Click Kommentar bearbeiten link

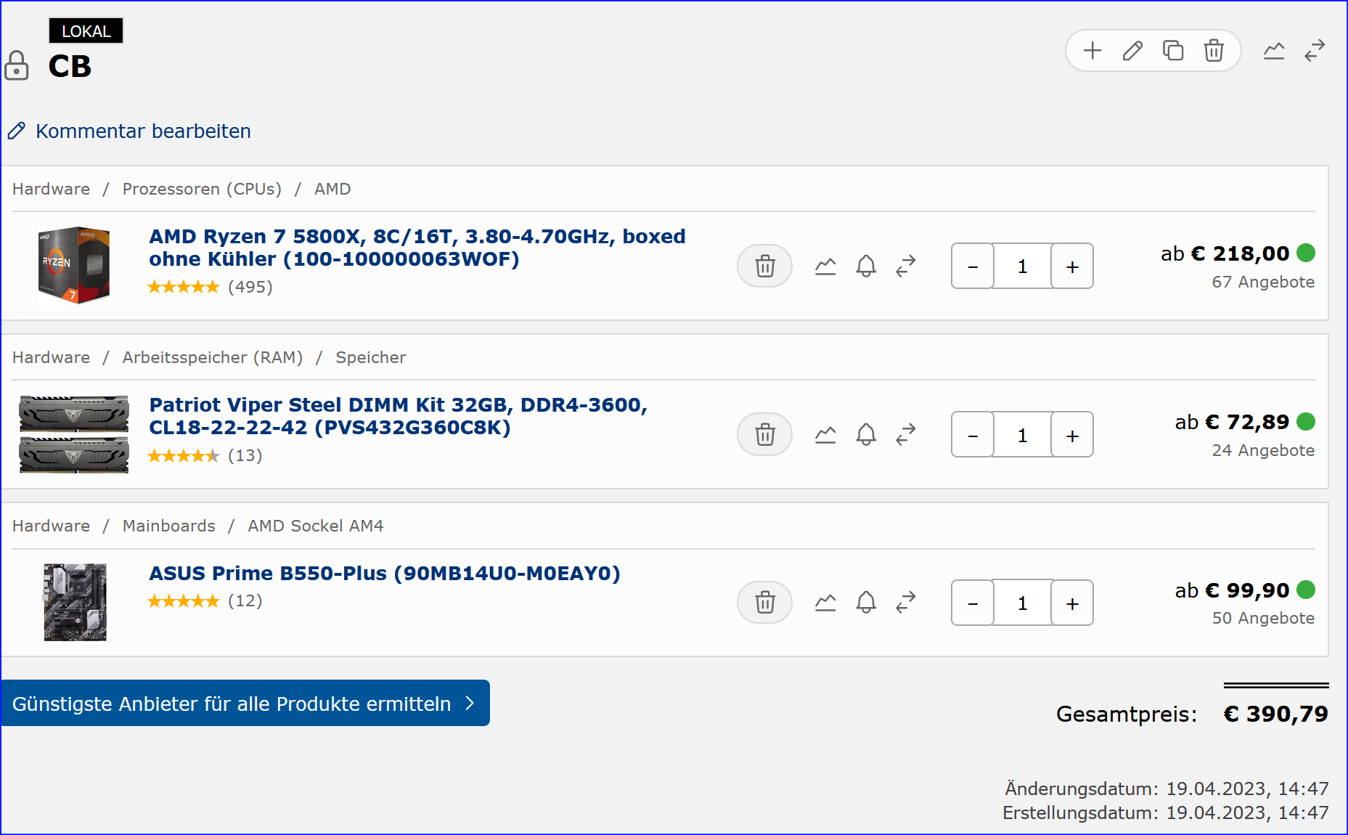click(x=143, y=131)
